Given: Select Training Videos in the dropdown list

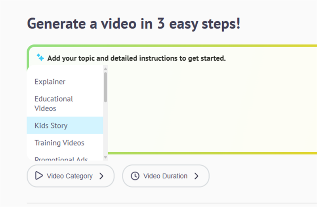Looking at the screenshot, I should click(59, 143).
